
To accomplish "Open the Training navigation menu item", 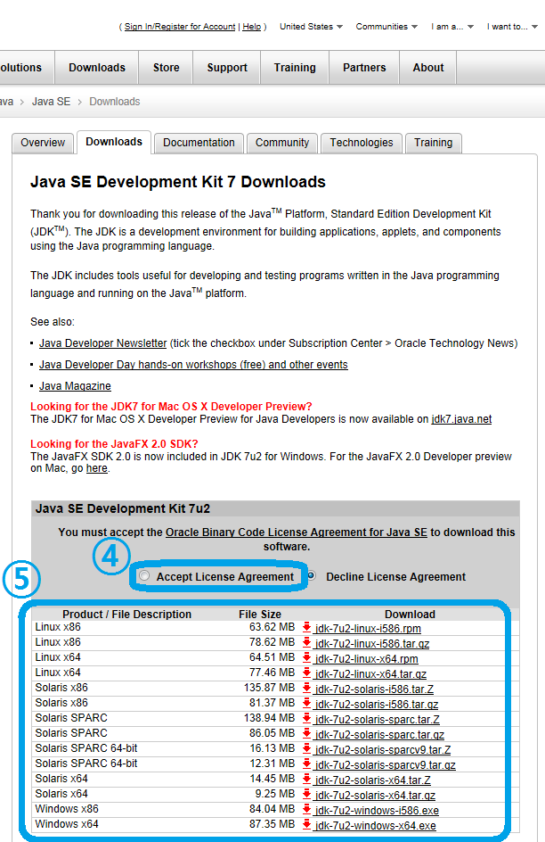I will coord(295,68).
